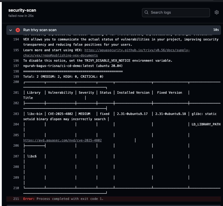Viewport: 223px width, 206px height.
Task: Click the "Run trivy scan scan" step title
Action: [40, 30]
